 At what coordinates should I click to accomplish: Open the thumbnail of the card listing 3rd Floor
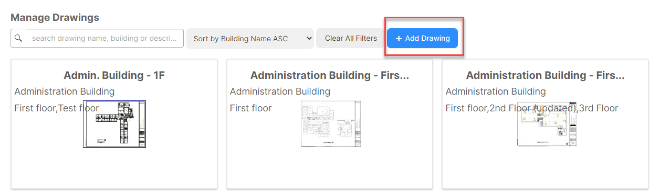546,124
